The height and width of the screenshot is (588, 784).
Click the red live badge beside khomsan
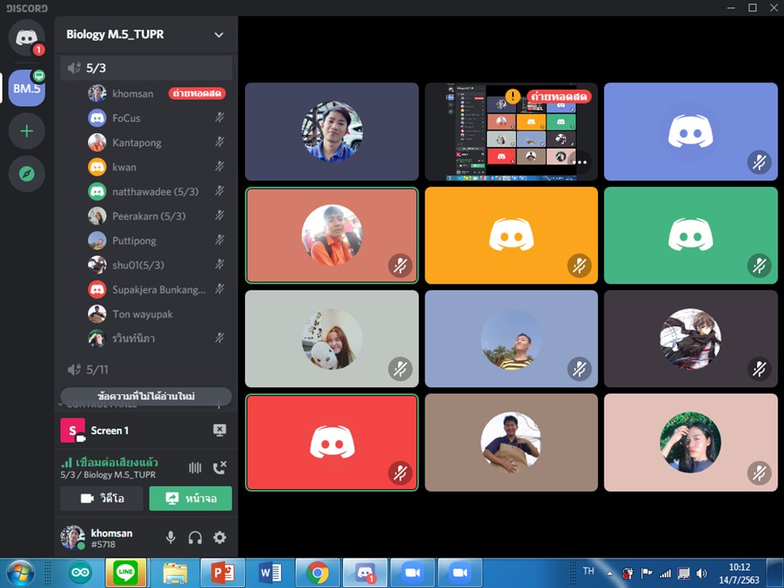point(197,93)
